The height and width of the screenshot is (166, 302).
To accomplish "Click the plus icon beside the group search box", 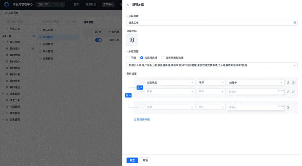I will (x=74, y=22).
